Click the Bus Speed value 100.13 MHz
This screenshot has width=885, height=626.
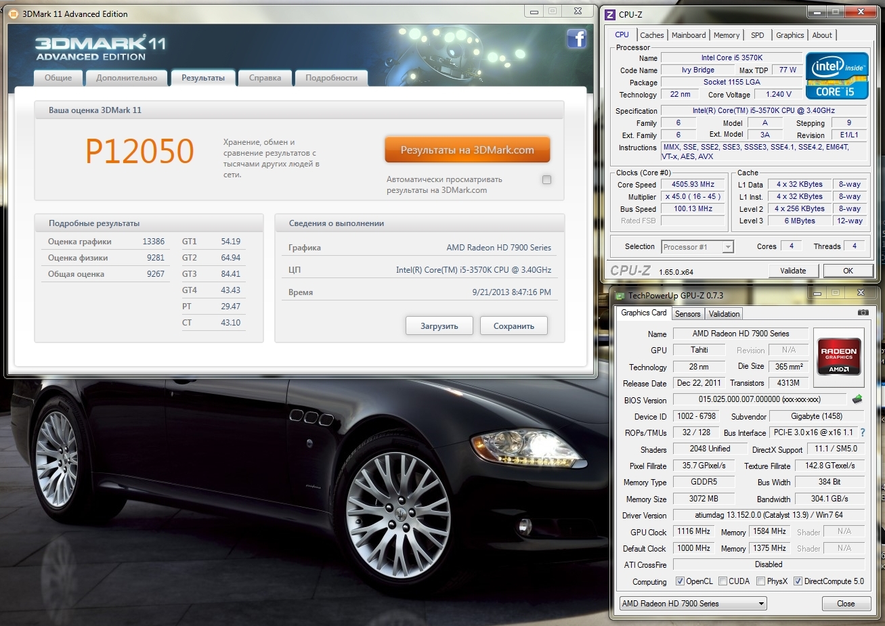tap(693, 208)
